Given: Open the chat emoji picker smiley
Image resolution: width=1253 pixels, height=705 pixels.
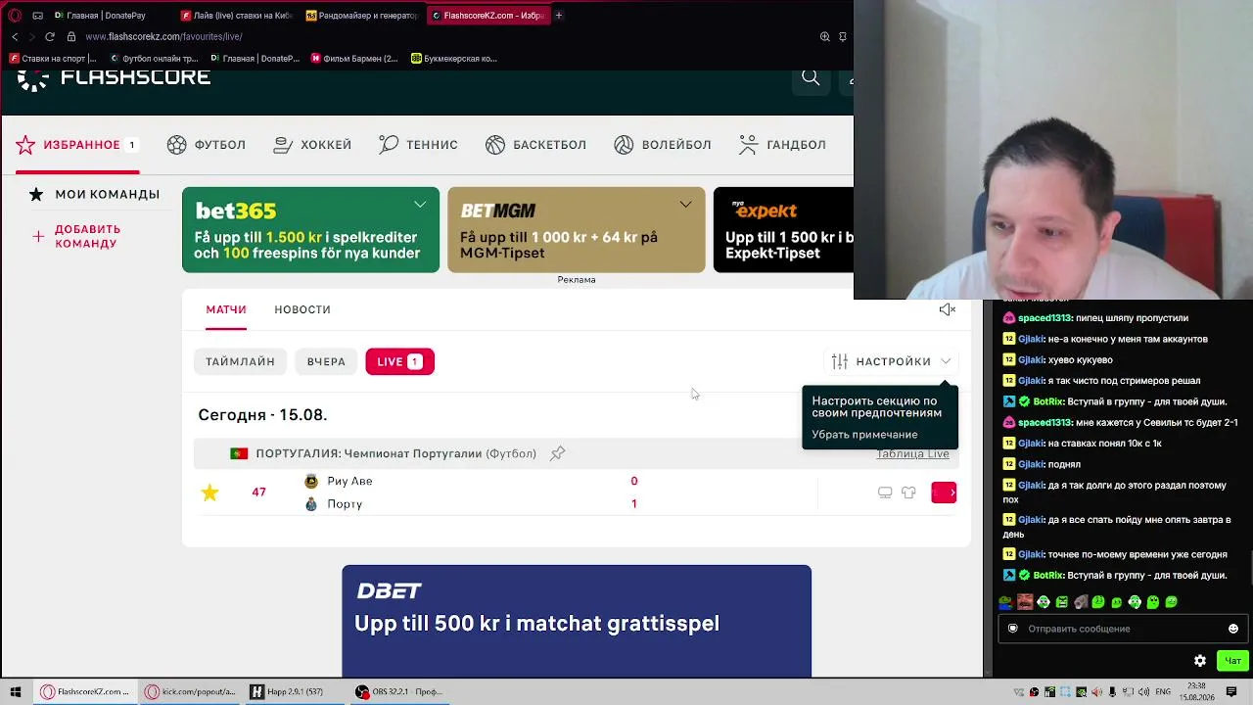Looking at the screenshot, I should click(1233, 629).
